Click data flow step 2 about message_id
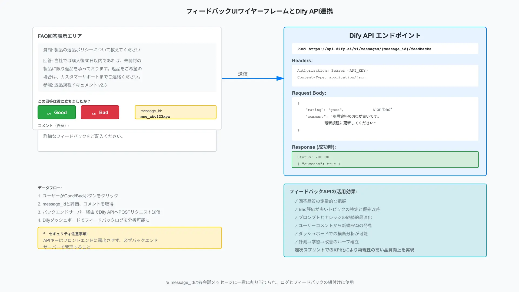 click(76, 204)
